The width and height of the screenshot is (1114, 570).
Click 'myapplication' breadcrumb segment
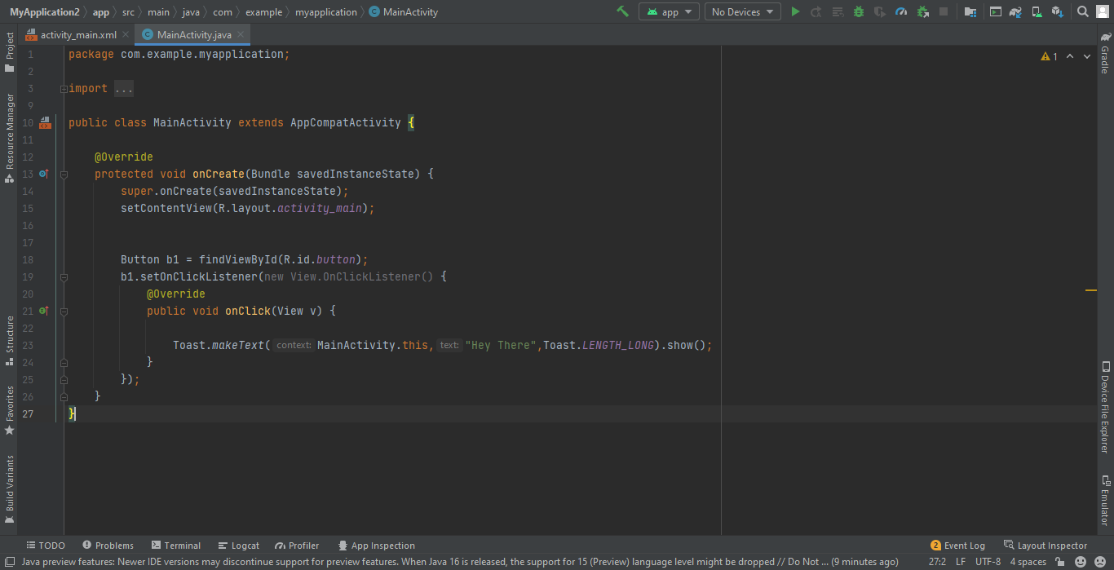[x=325, y=12]
